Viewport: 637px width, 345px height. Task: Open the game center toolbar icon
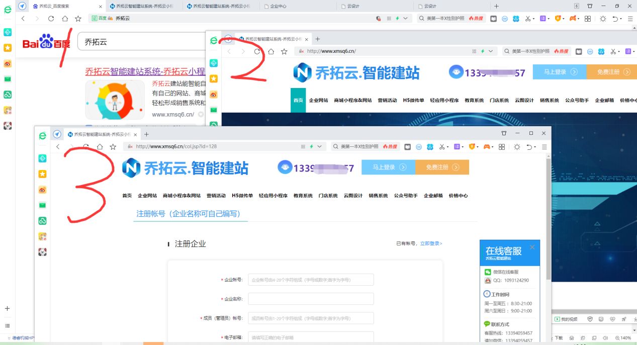click(487, 146)
